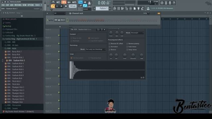Click the add channel plus button

point(60,26)
